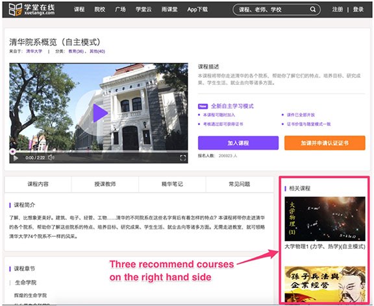374x306 pixels.
Task: Click the New badge by 全新自主学习模式
Action: tap(203, 106)
